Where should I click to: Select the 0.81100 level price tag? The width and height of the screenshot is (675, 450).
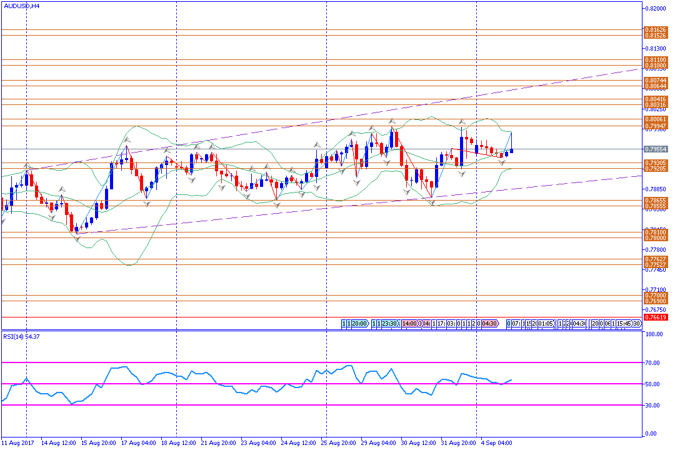pos(655,59)
